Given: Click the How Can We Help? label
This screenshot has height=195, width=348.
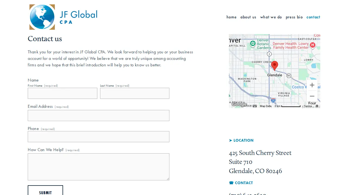Looking at the screenshot, I should (46, 150).
